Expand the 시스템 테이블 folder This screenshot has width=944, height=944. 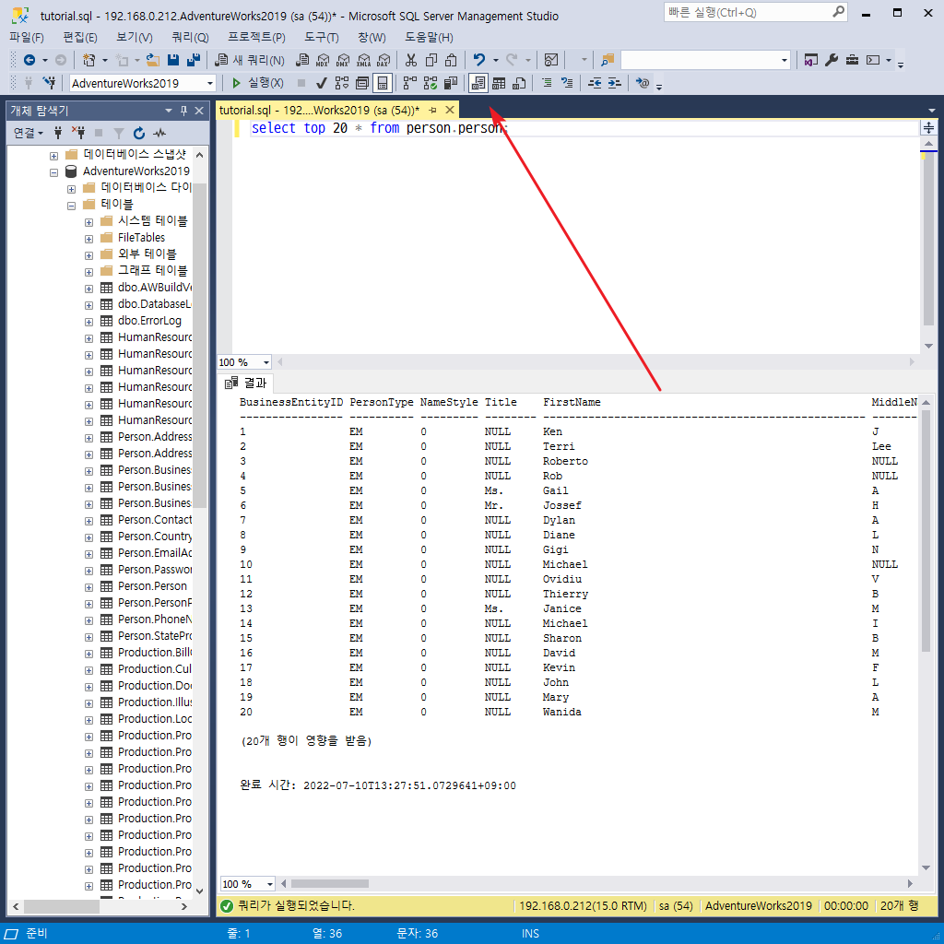[x=88, y=222]
